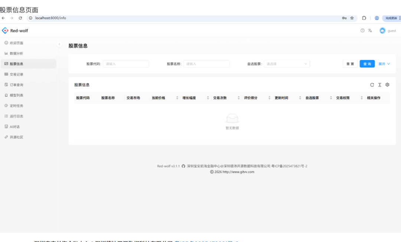
Task: Sort by 更新时间 column
Action: [x=300, y=98]
